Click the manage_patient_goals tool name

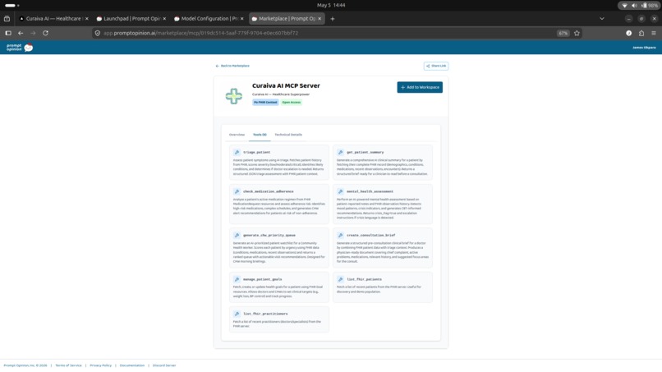click(x=262, y=279)
